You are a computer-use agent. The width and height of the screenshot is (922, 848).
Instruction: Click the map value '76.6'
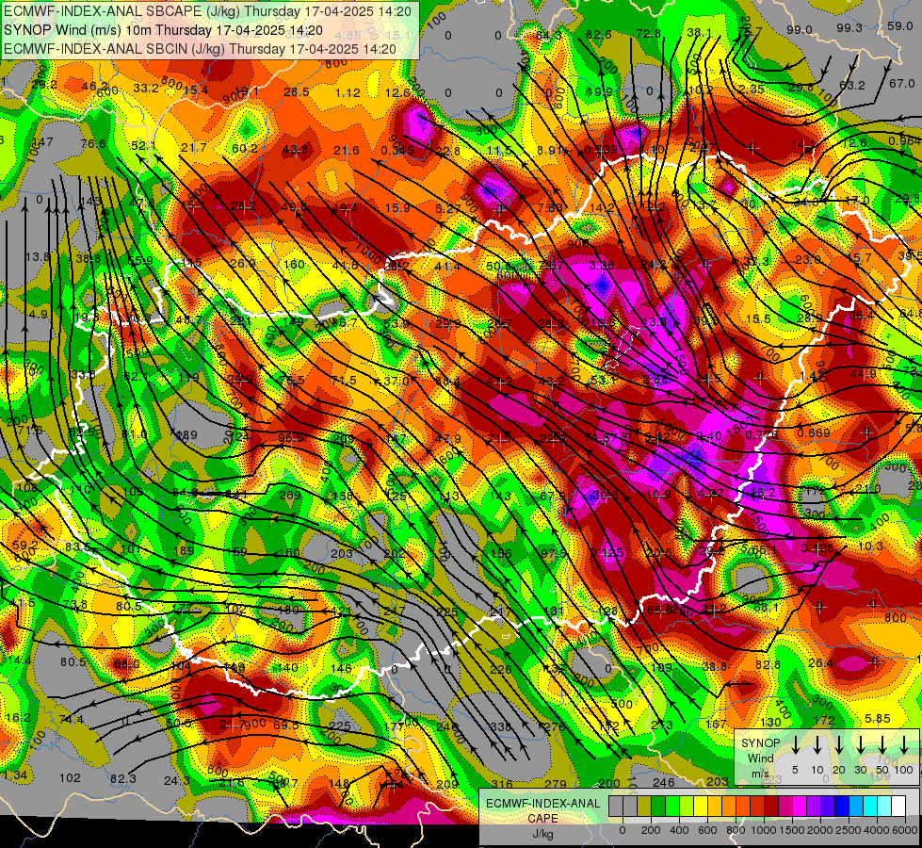[93, 144]
